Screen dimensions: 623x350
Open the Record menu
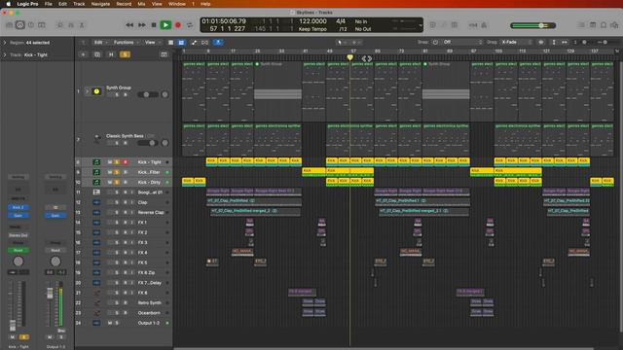[x=124, y=4]
